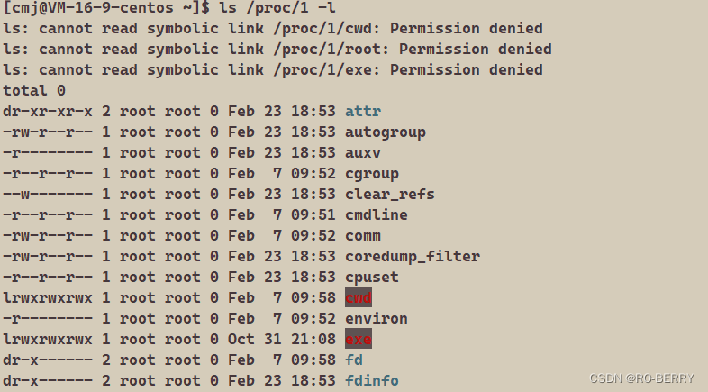The image size is (708, 392).
Task: Select the autogroup file entry
Action: [x=385, y=132]
